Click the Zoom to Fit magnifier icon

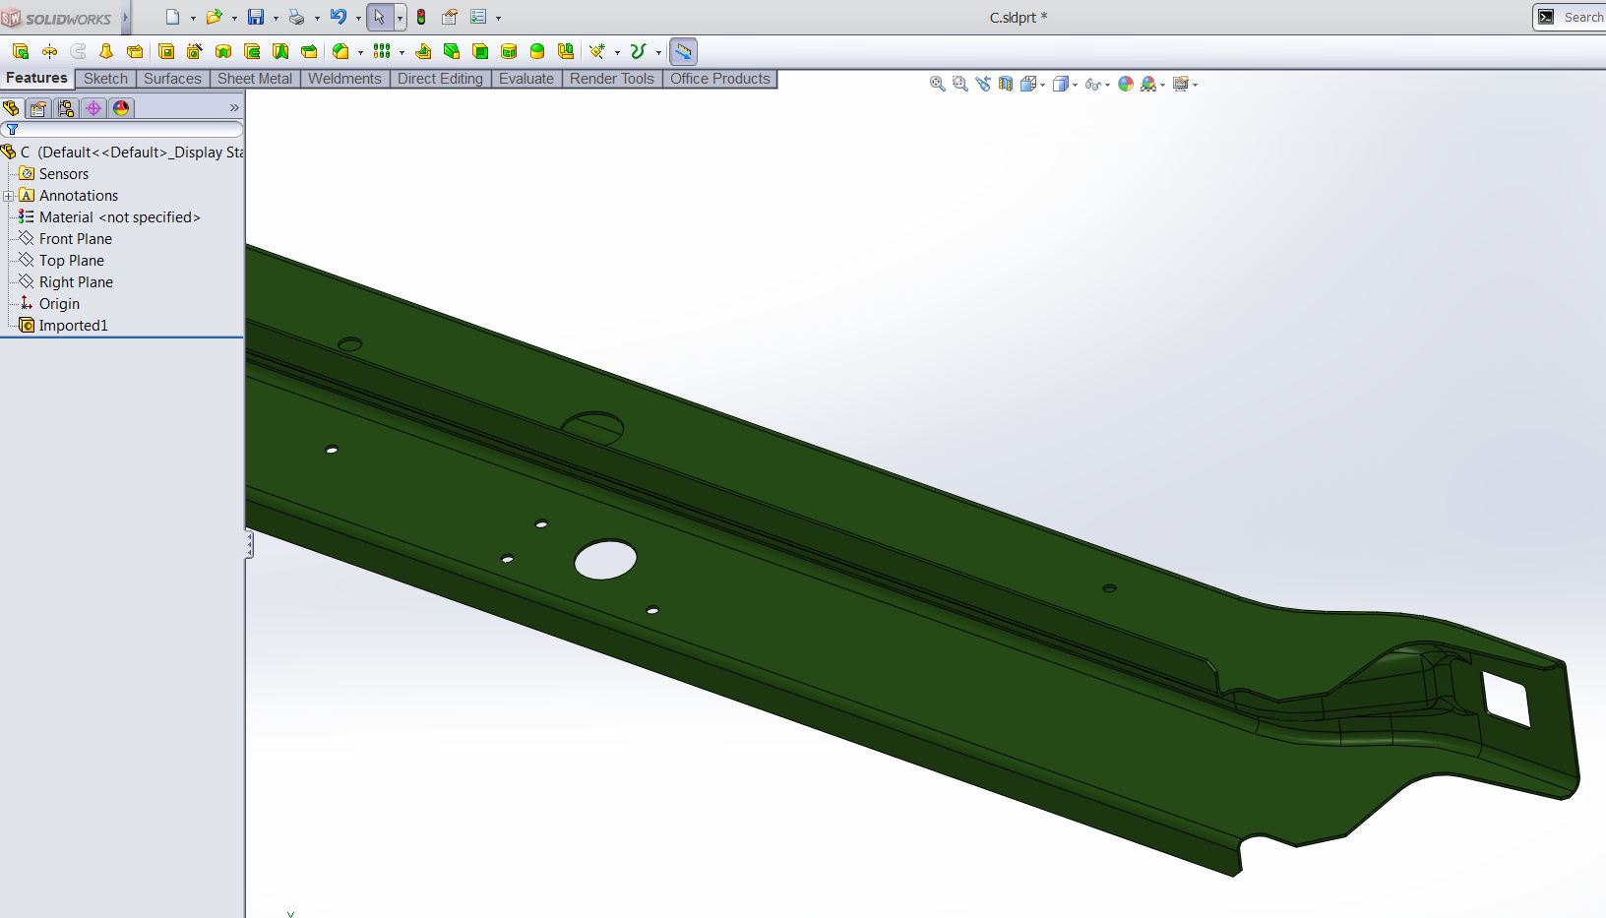(937, 85)
